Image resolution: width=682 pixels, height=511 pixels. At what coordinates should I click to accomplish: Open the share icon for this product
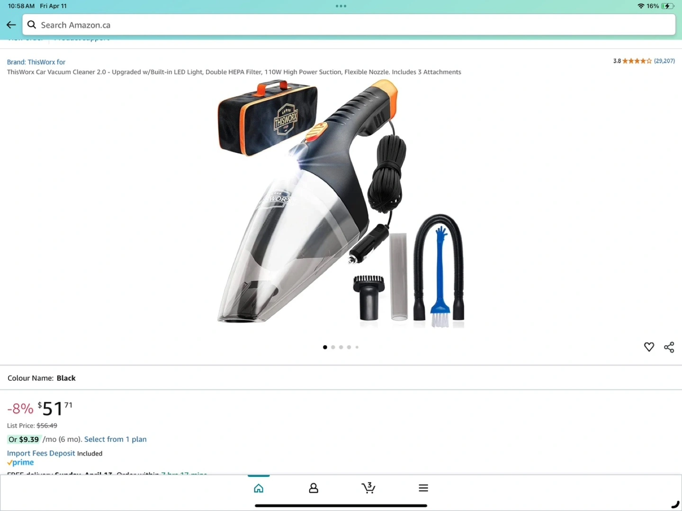click(x=669, y=347)
